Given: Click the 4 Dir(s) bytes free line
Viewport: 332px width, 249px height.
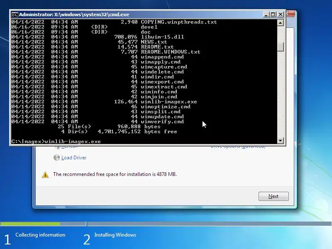Looking at the screenshot, I should (x=119, y=132).
